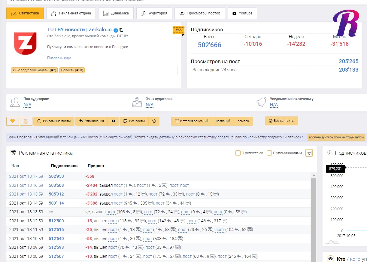Click the #66 rank badge

(178, 30)
